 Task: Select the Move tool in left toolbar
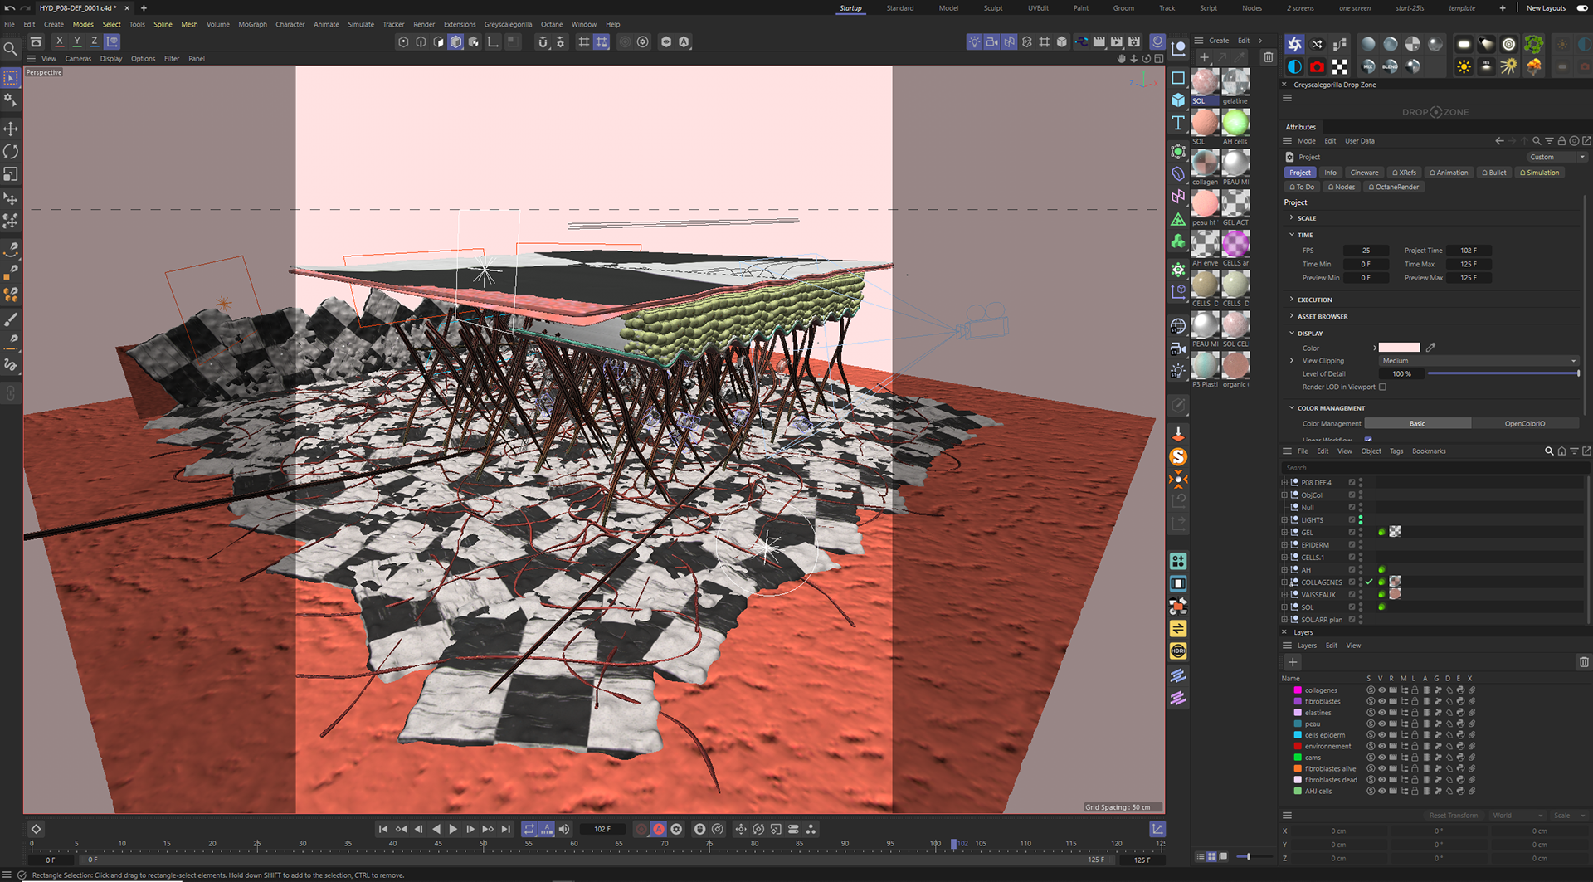tap(11, 129)
